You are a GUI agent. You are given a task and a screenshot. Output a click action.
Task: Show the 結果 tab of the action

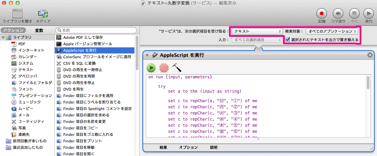(x=163, y=147)
